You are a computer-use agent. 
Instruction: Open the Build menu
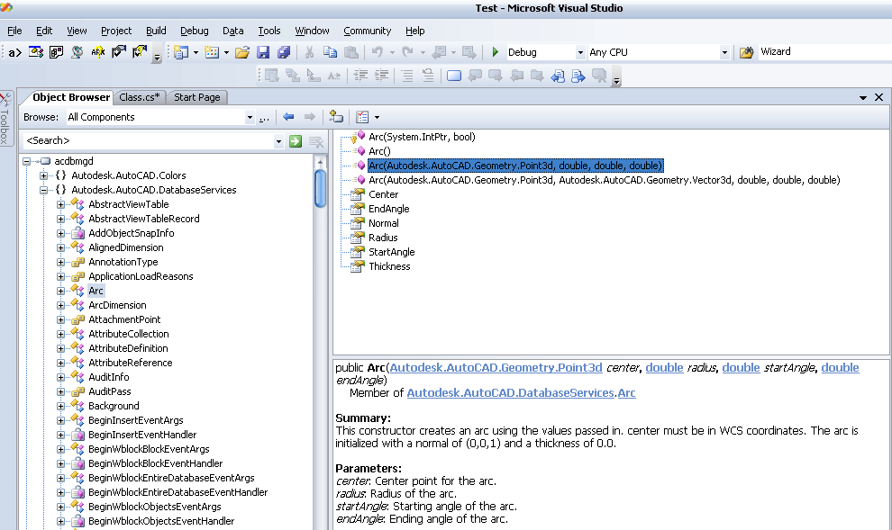156,31
